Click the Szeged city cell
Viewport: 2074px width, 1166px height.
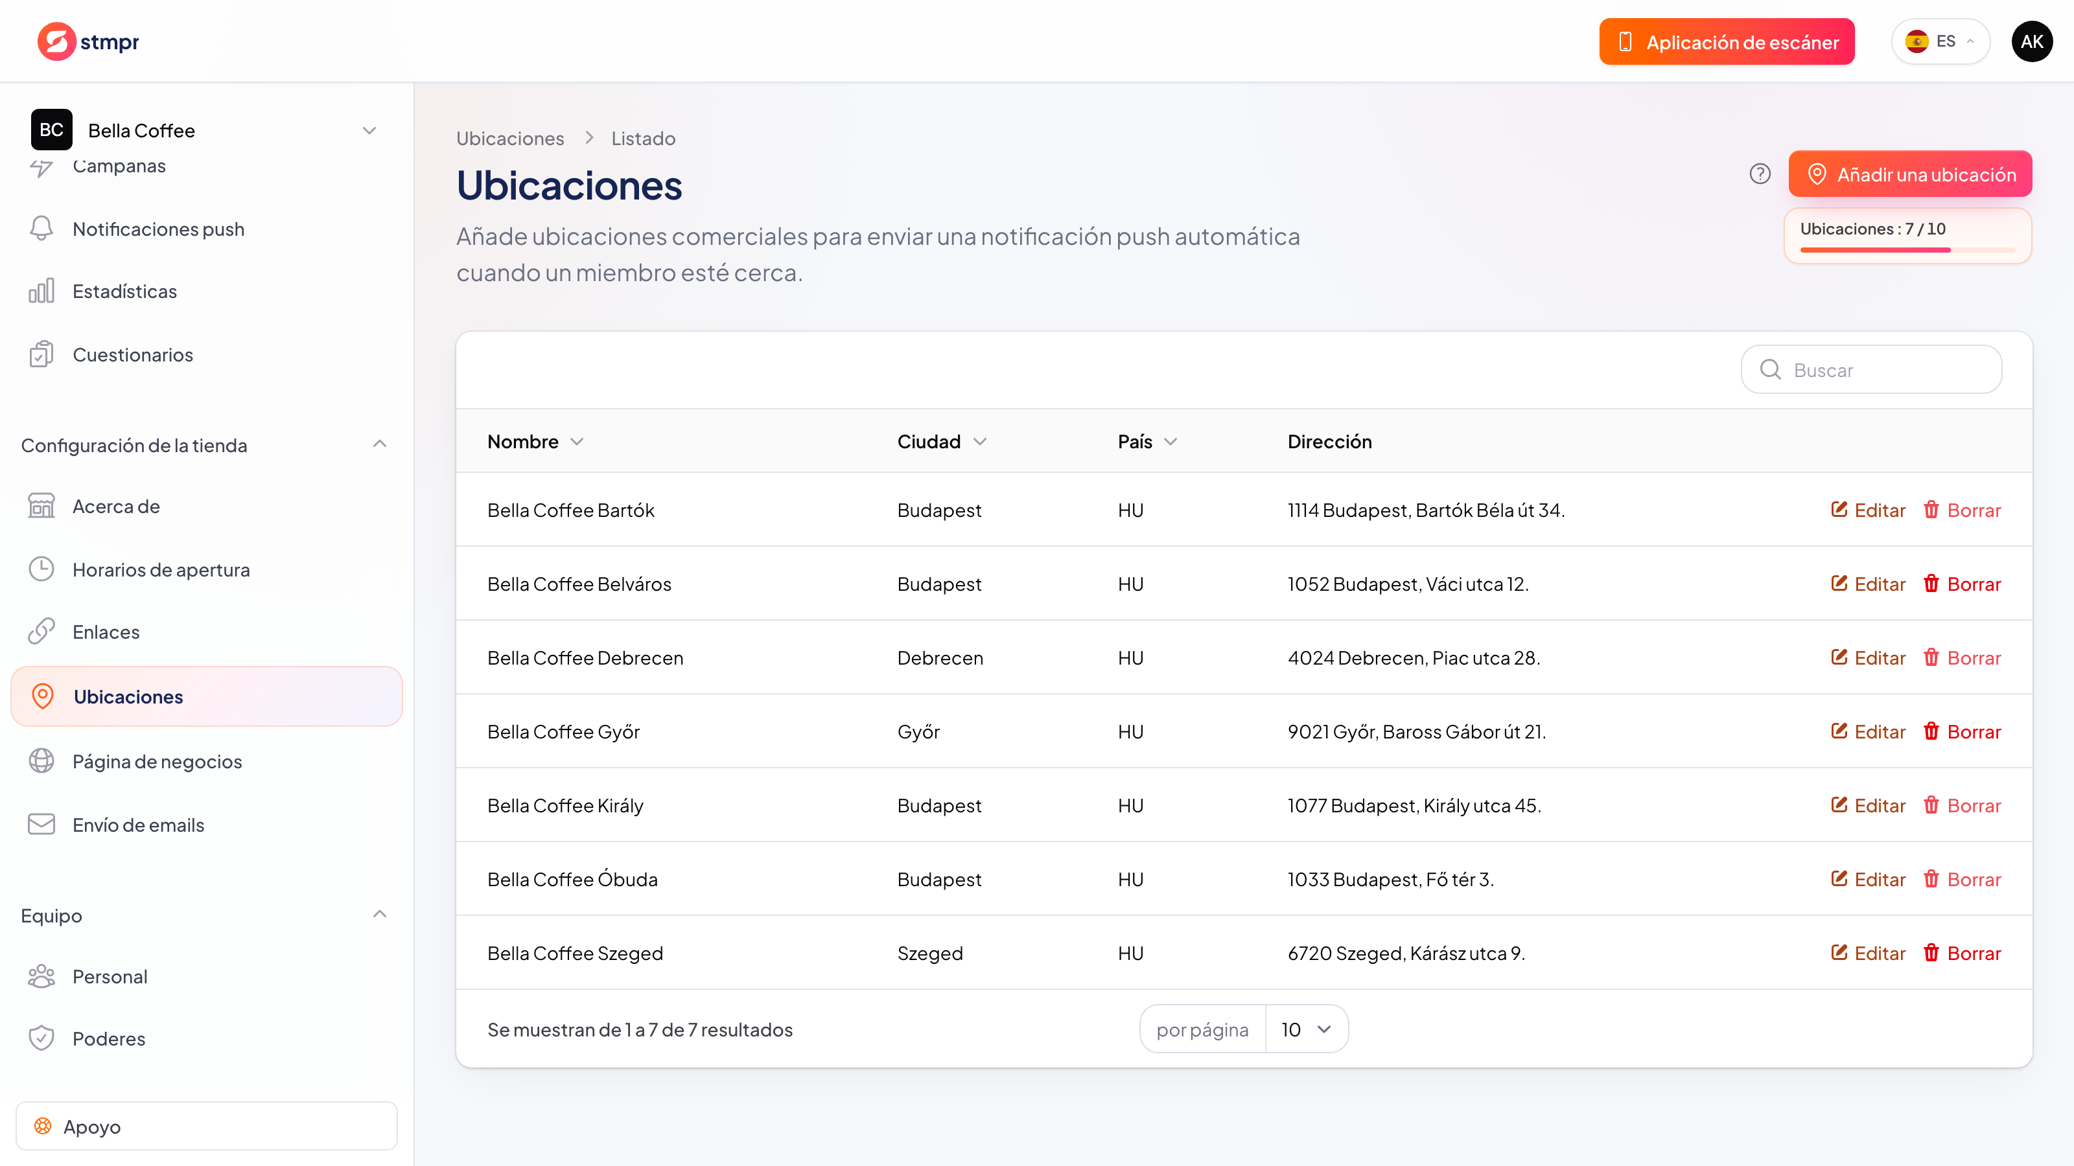[930, 953]
